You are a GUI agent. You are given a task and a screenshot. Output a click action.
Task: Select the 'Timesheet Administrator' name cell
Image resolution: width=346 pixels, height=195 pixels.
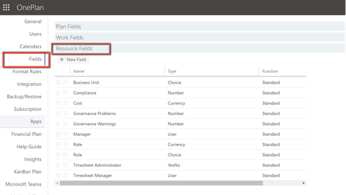[97, 165]
